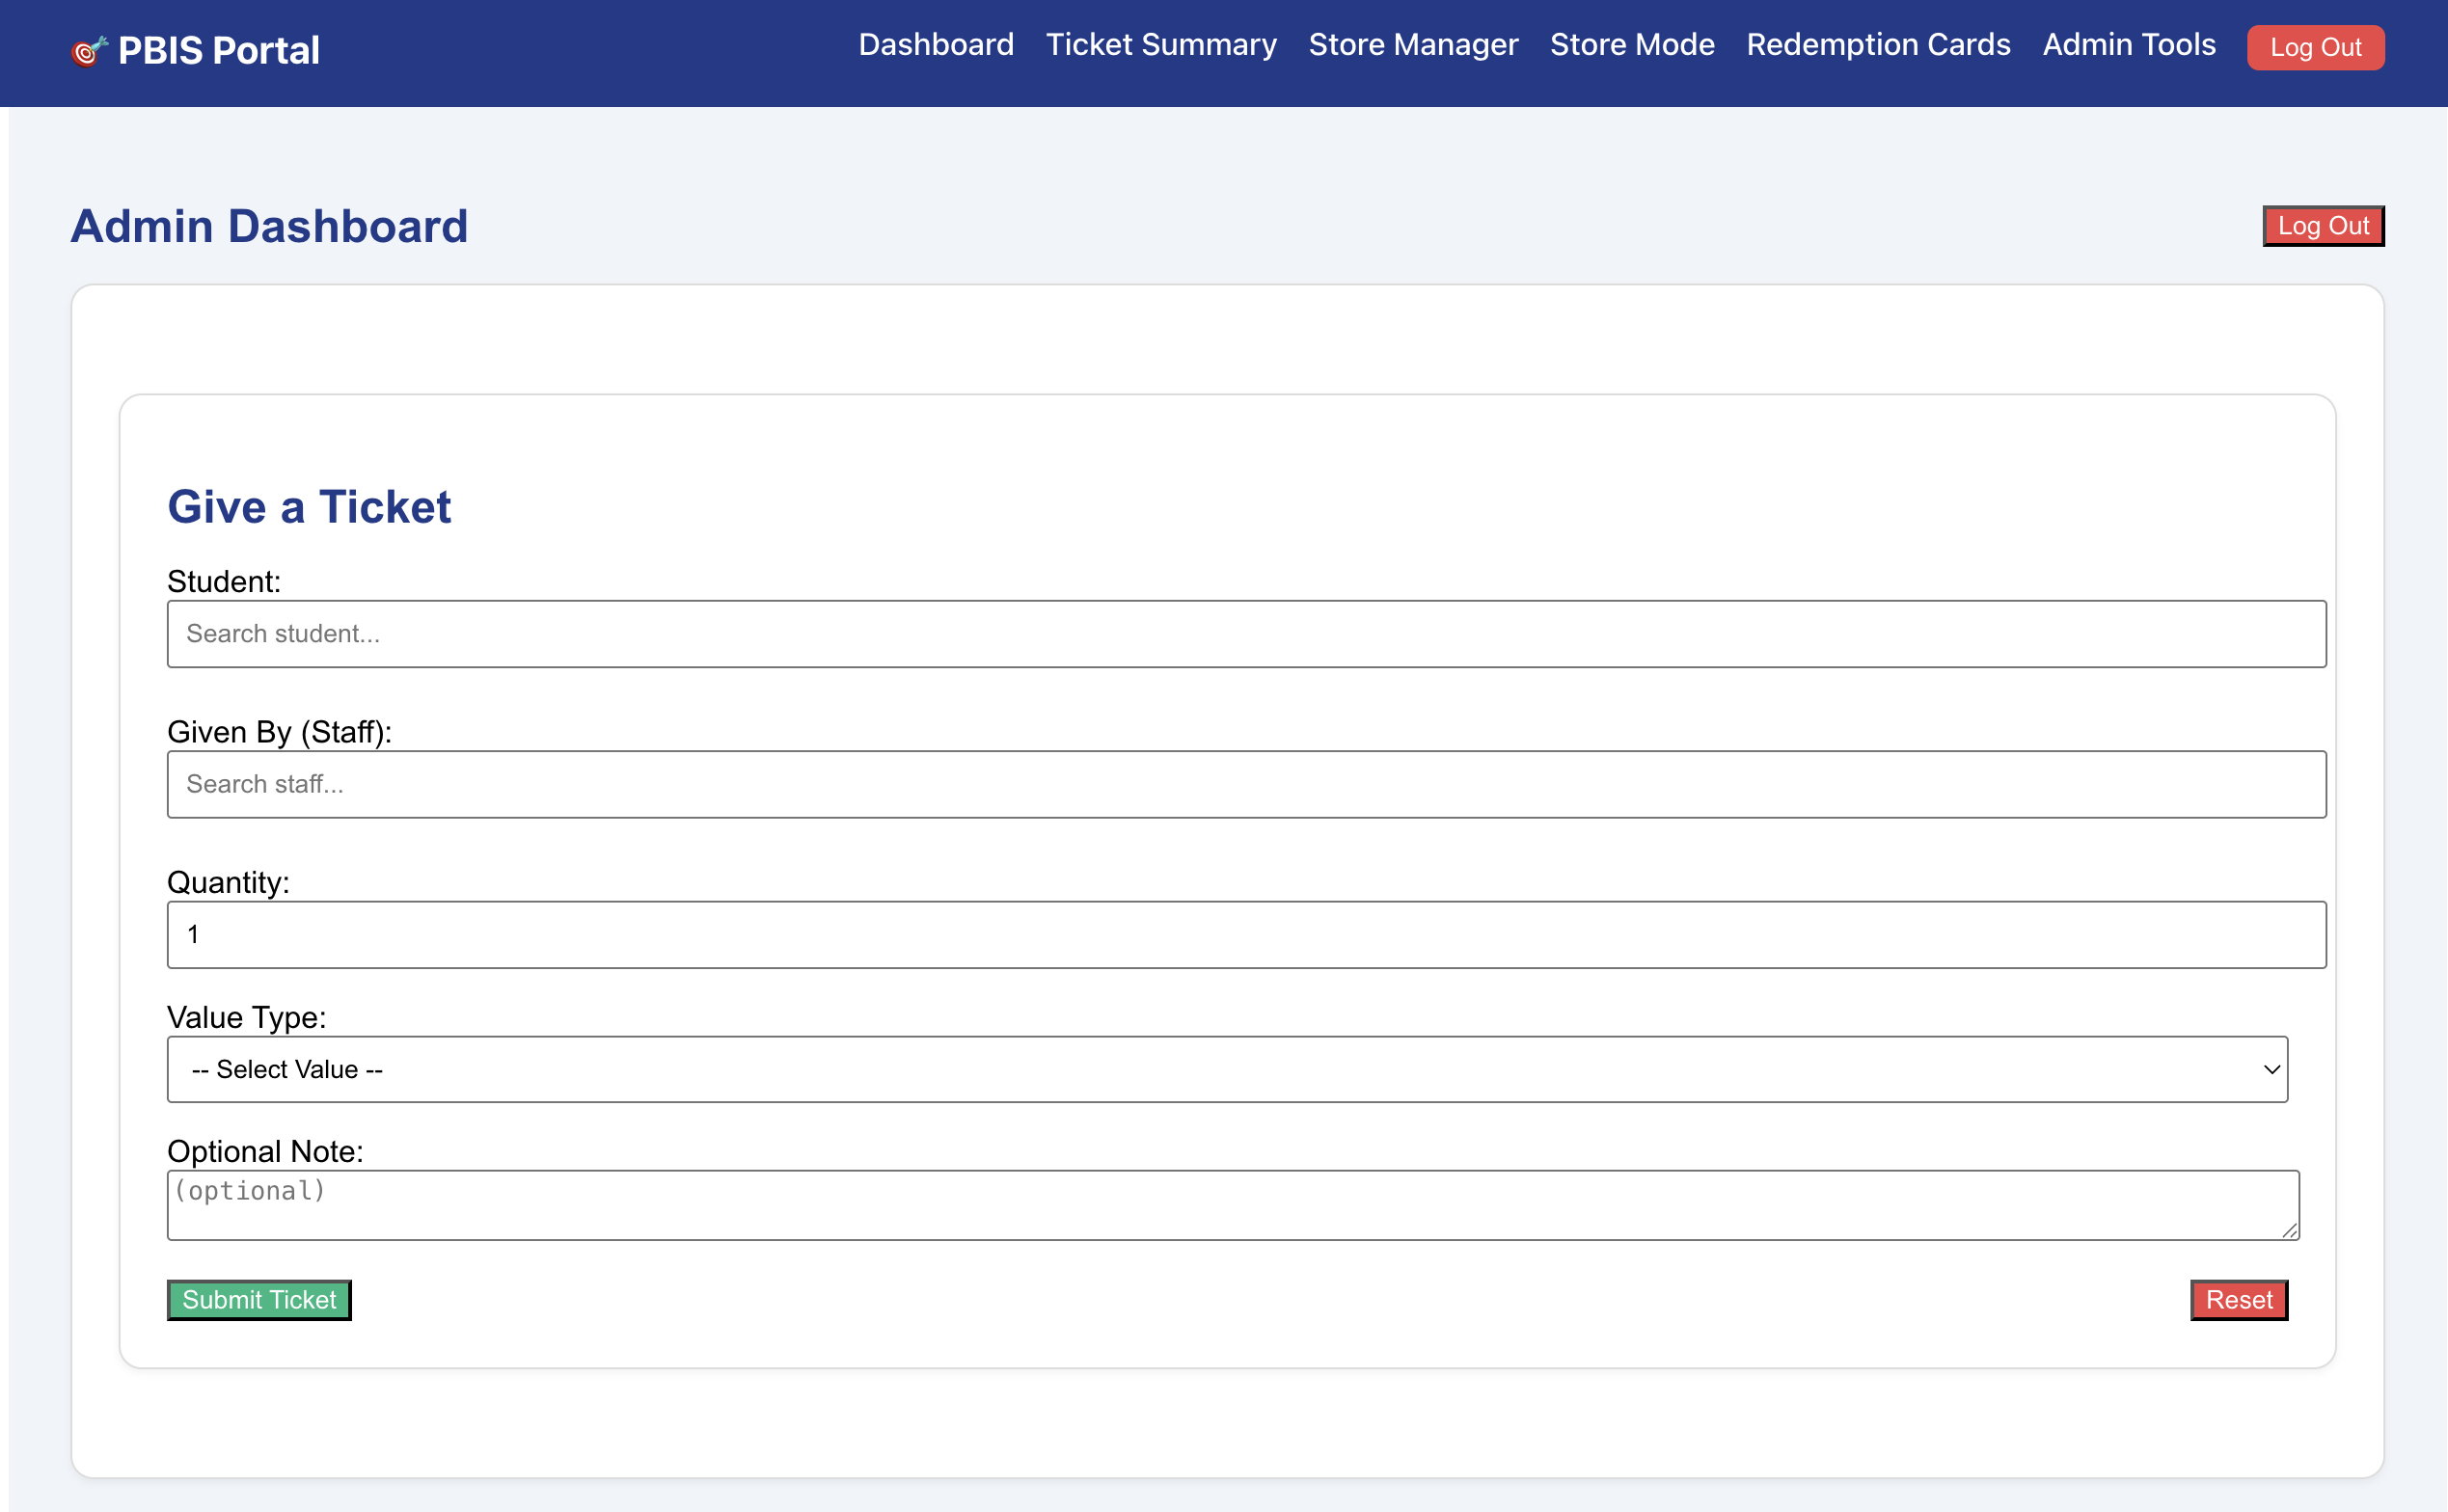Click the PBIS Portal brand title

[x=219, y=50]
